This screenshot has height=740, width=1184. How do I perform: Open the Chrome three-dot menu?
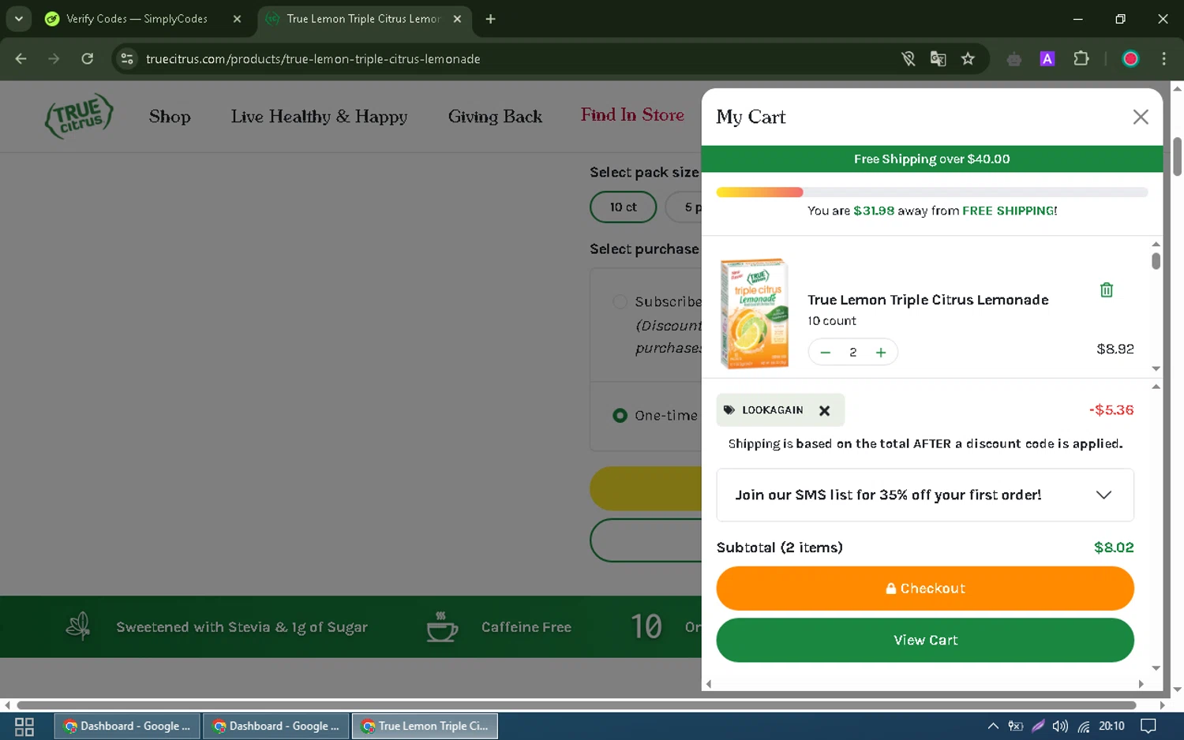coord(1163,58)
